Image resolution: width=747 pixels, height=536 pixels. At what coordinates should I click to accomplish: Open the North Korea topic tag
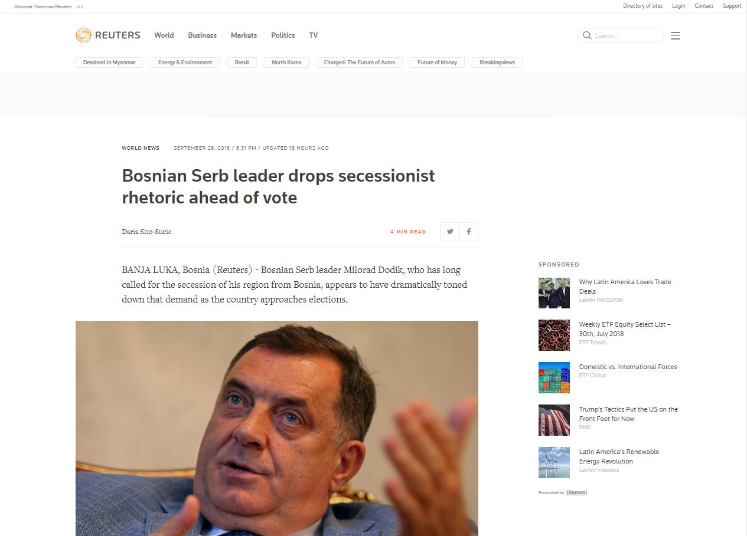coord(286,63)
